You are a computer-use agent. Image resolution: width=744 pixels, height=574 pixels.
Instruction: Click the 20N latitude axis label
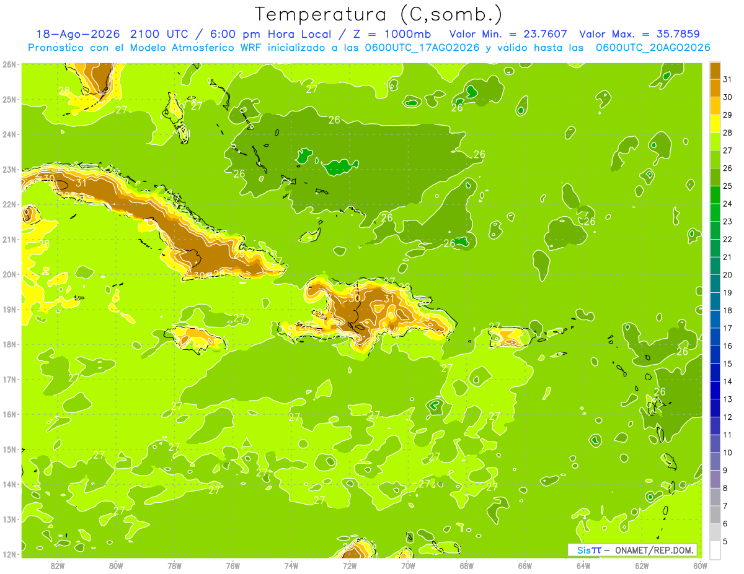(9, 274)
